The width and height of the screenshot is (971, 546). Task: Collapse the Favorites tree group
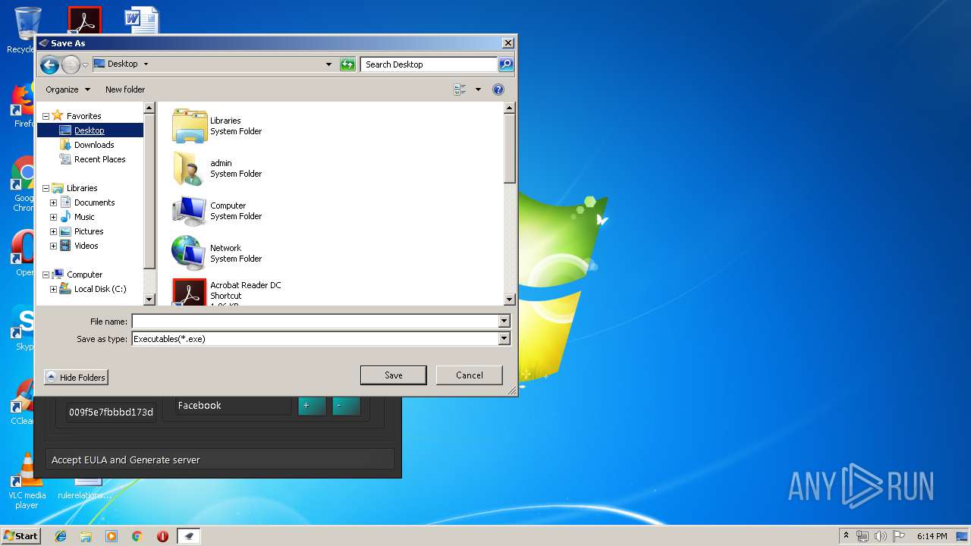(46, 116)
